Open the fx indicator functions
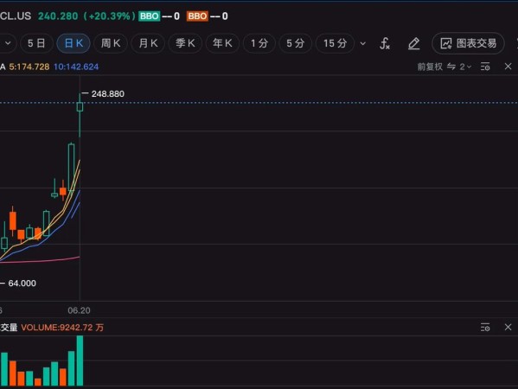Image resolution: width=518 pixels, height=389 pixels. coord(385,43)
